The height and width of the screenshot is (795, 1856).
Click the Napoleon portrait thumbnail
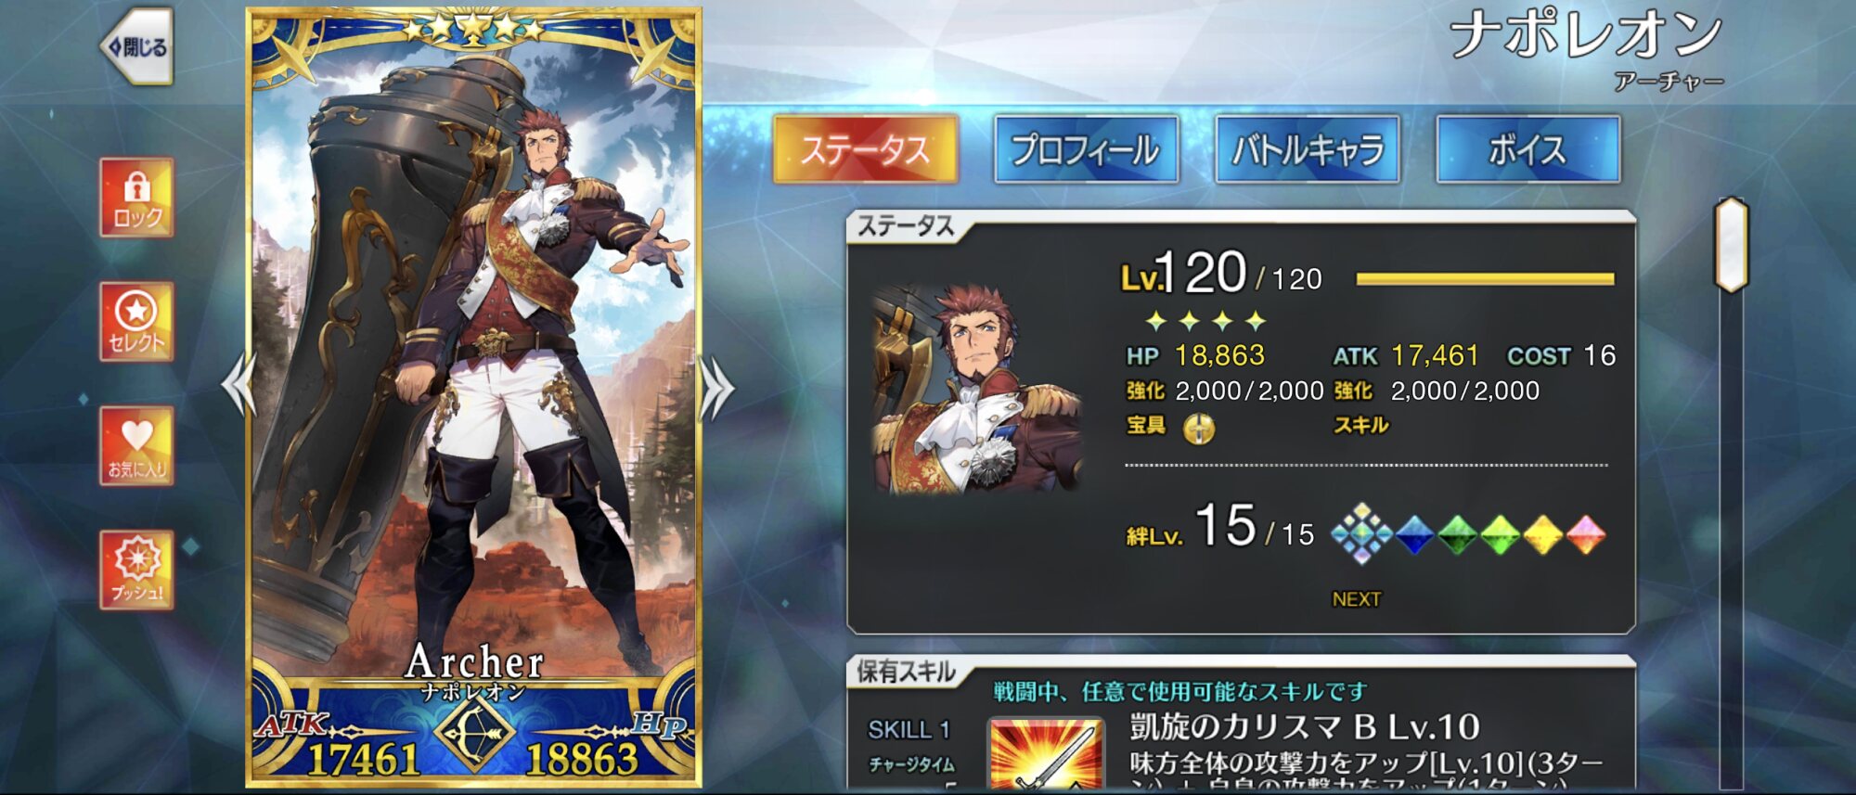pyautogui.click(x=976, y=387)
